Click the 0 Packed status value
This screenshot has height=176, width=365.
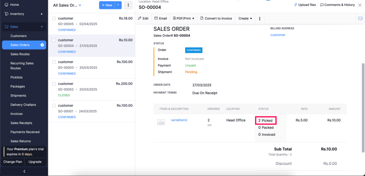[x=266, y=128]
